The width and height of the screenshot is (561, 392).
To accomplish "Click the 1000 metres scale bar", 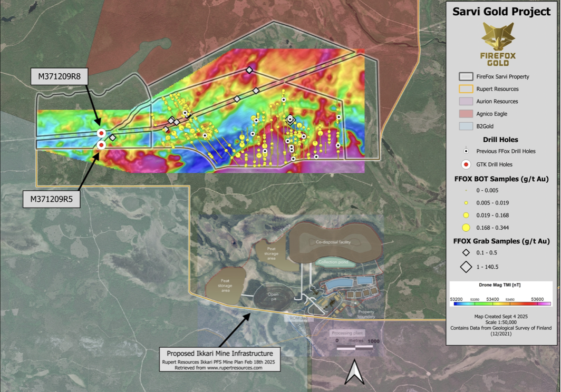I will click(355, 347).
